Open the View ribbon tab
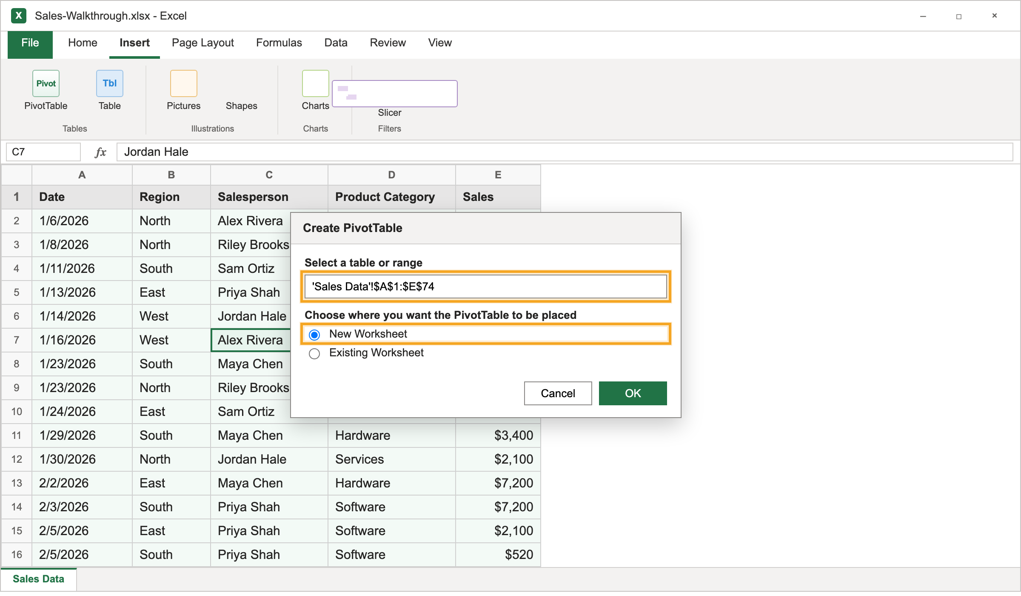The height and width of the screenshot is (596, 1021). tap(440, 43)
